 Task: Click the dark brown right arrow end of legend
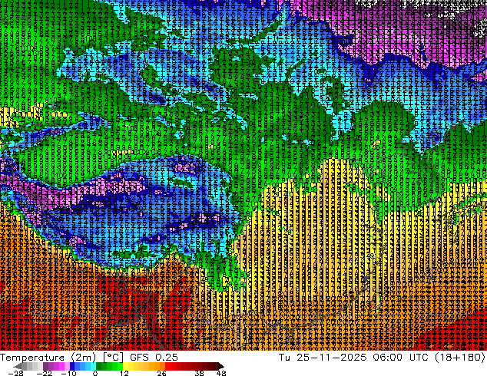[x=221, y=366]
